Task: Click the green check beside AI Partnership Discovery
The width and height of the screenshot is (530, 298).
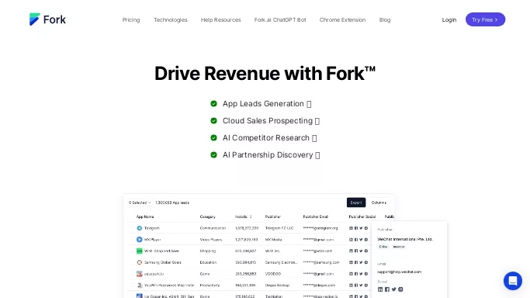Action: 213,154
